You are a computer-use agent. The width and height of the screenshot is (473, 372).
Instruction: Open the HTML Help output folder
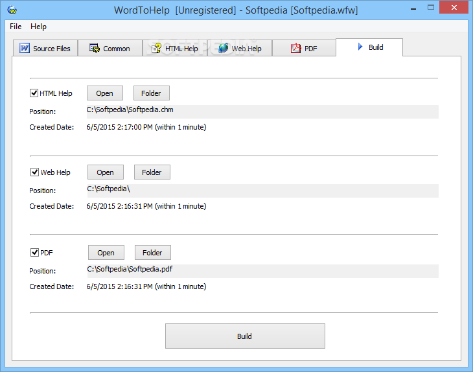[x=152, y=93]
